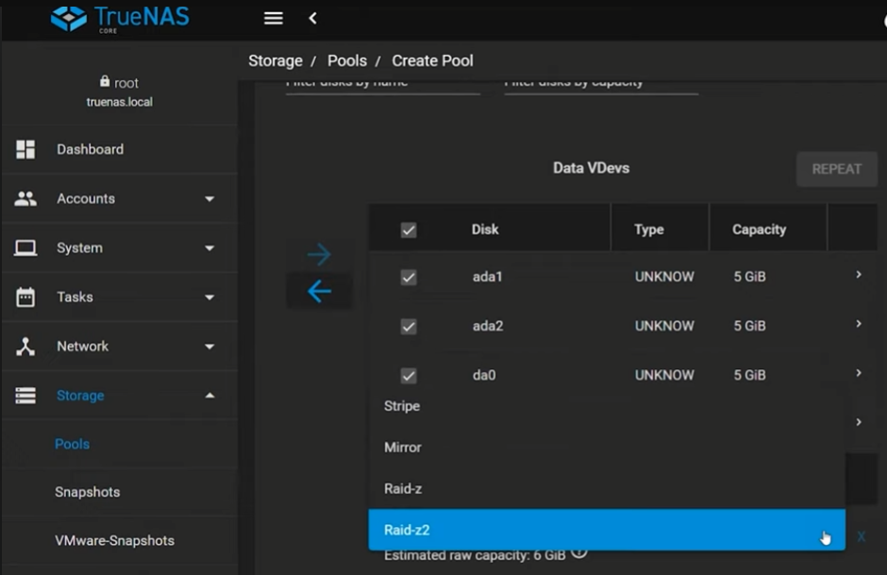Click the estimated raw capacity help icon
This screenshot has width=887, height=575.
click(578, 552)
